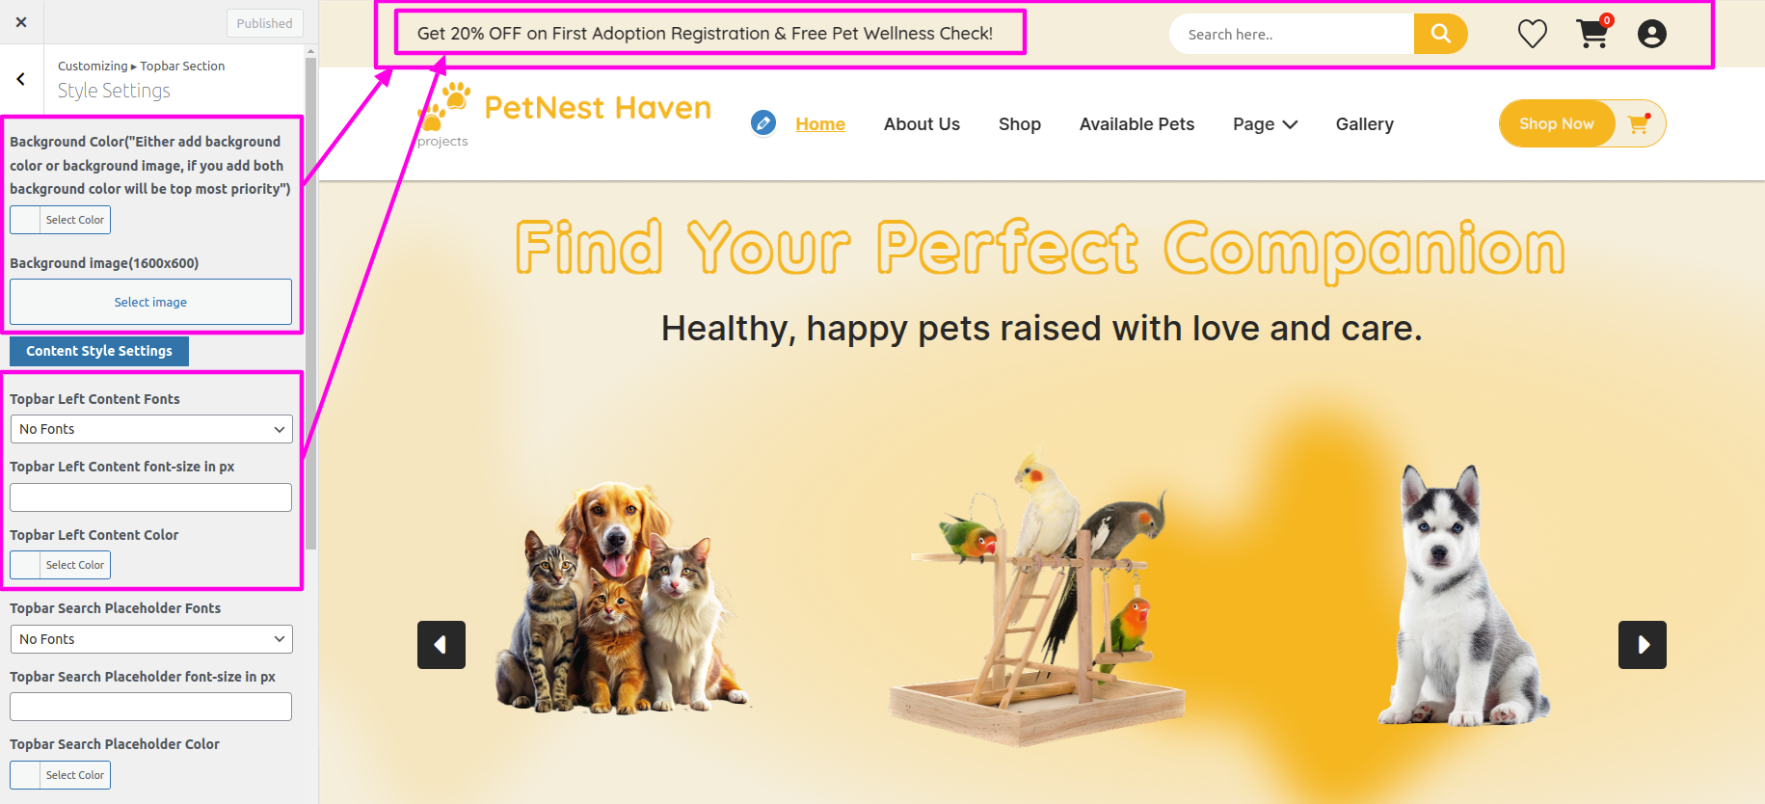
Task: Pick Topbar Left Content Color swatch
Action: (x=60, y=565)
